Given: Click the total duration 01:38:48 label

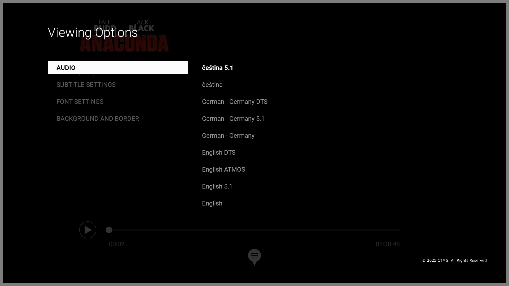Looking at the screenshot, I should point(387,244).
